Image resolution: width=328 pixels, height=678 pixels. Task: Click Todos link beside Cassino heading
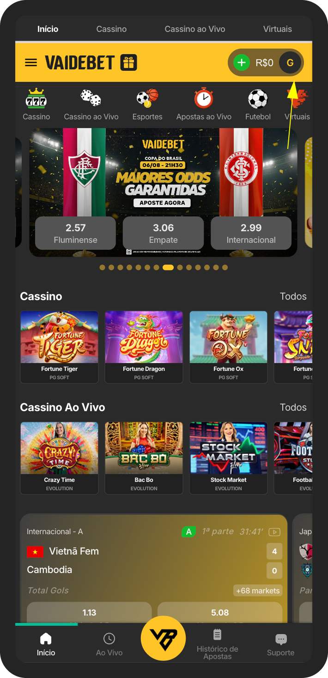[x=293, y=296]
